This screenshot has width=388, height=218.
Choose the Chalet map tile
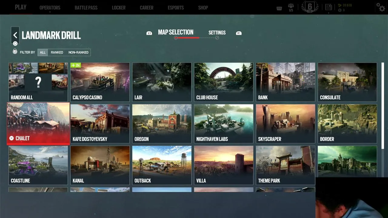(38, 124)
